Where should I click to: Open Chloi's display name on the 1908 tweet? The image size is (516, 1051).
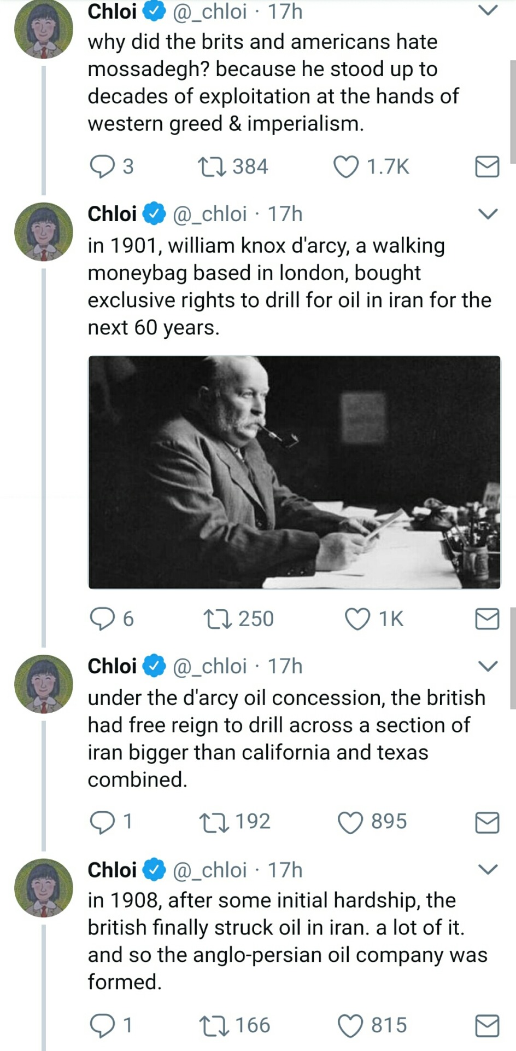(x=112, y=870)
